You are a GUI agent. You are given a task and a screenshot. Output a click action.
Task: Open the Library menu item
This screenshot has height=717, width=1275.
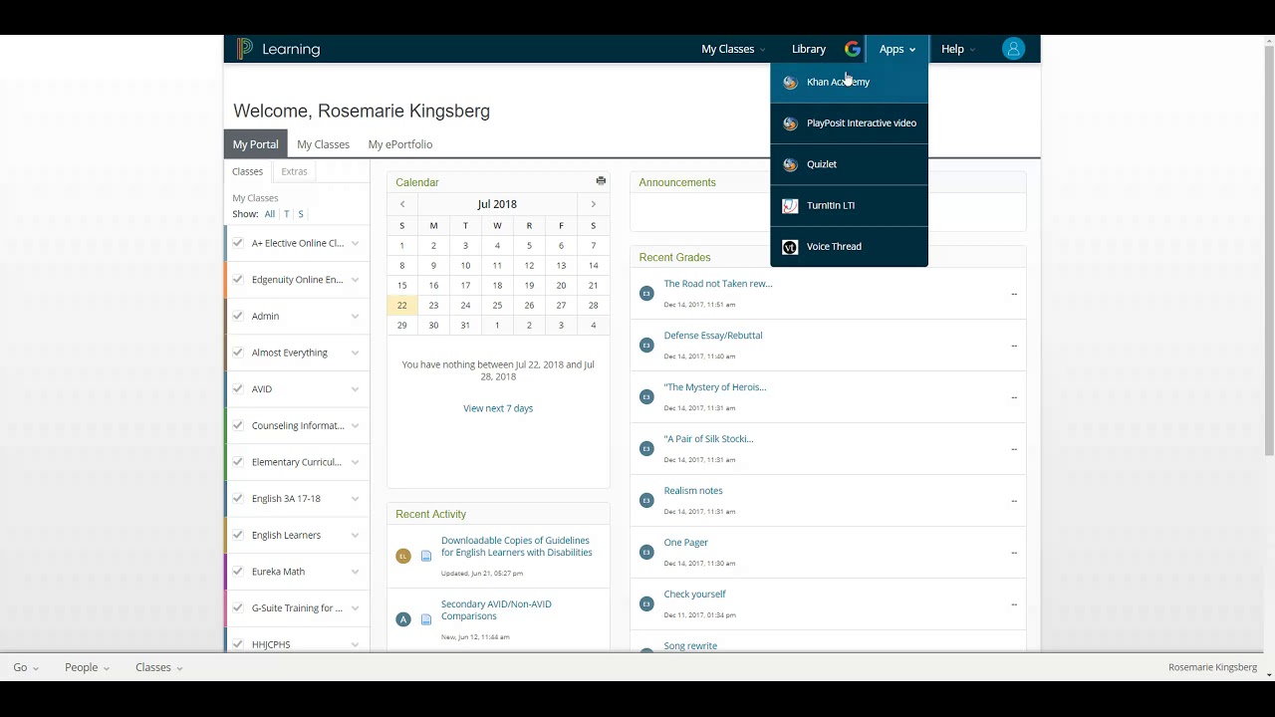pos(809,49)
